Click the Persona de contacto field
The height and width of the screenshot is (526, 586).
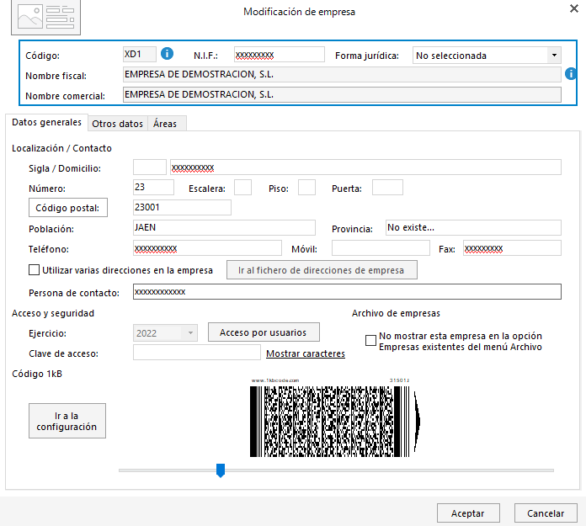[x=347, y=292]
